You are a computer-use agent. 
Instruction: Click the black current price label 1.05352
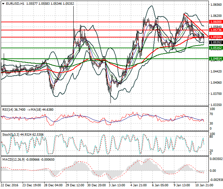(x=216, y=43)
